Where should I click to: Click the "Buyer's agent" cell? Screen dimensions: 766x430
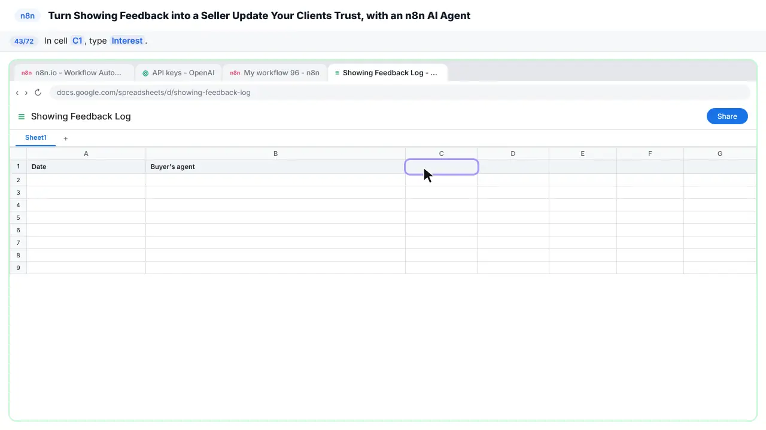coord(275,167)
